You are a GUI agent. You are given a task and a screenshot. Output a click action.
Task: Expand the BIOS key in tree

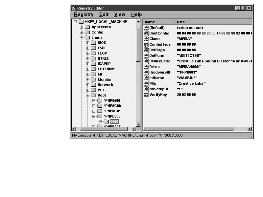pos(88,43)
